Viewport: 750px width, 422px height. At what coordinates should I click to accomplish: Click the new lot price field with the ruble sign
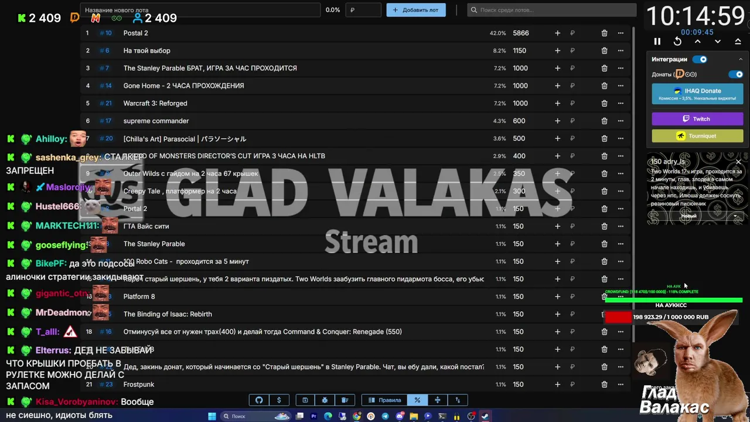coord(363,10)
